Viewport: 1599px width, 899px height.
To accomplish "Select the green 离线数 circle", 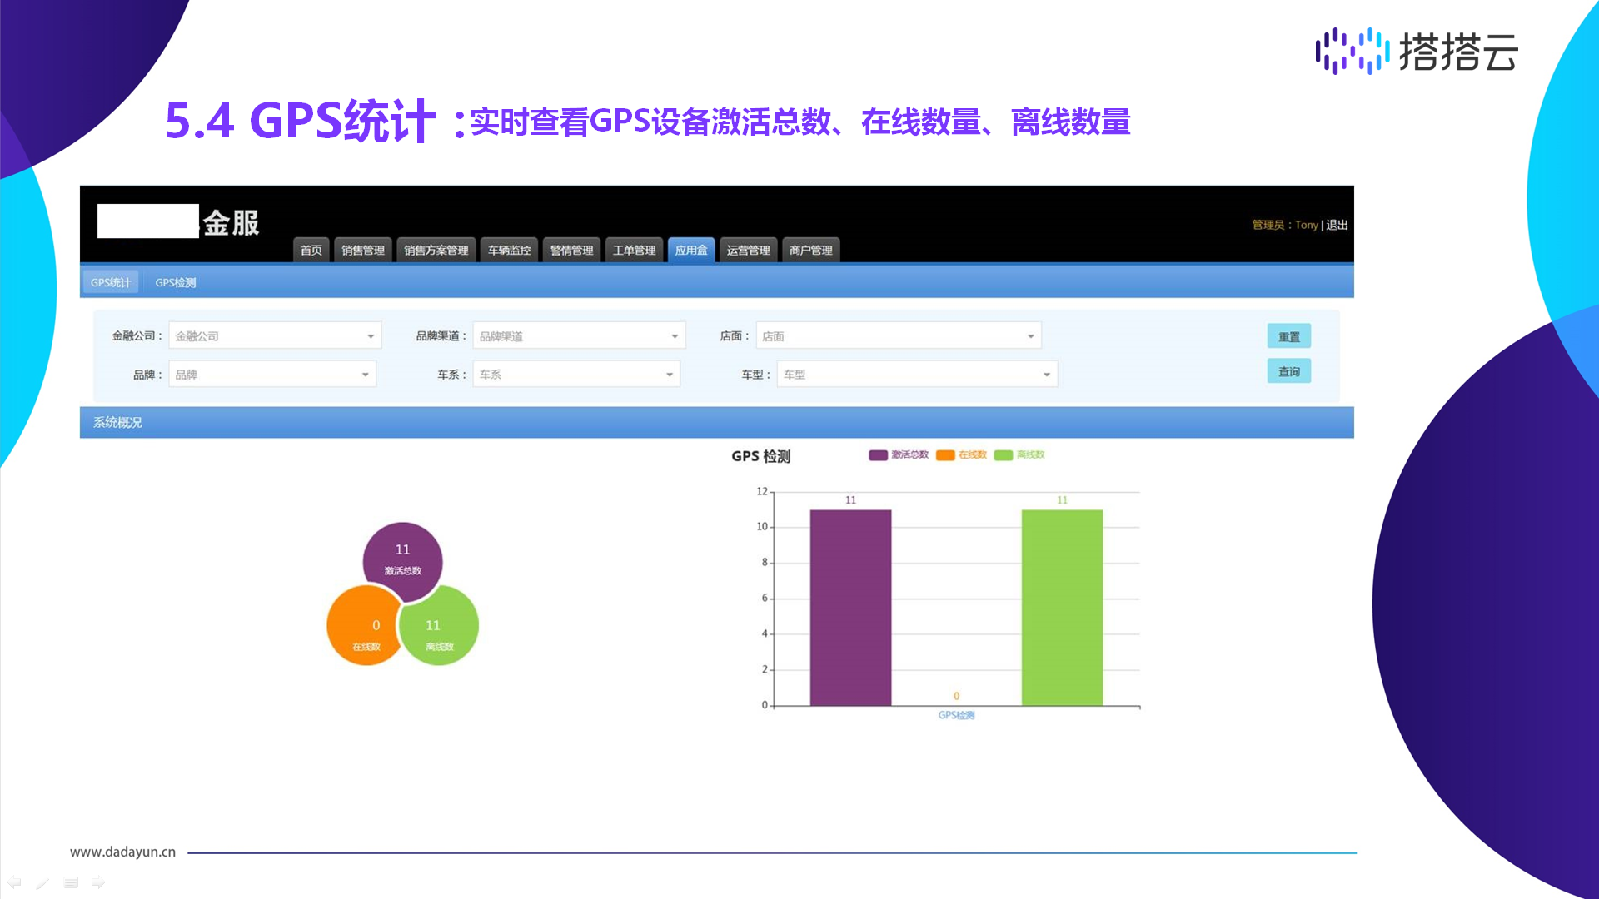I will tap(440, 626).
